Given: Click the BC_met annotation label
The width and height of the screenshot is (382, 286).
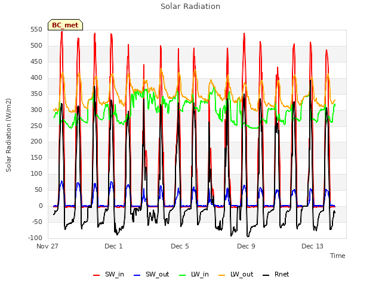Looking at the screenshot, I should (x=65, y=25).
